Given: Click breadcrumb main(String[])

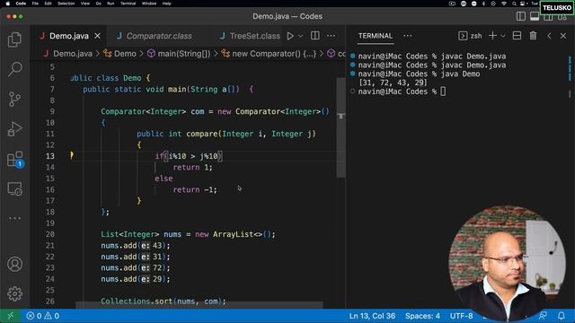Looking at the screenshot, I should pyautogui.click(x=179, y=54).
